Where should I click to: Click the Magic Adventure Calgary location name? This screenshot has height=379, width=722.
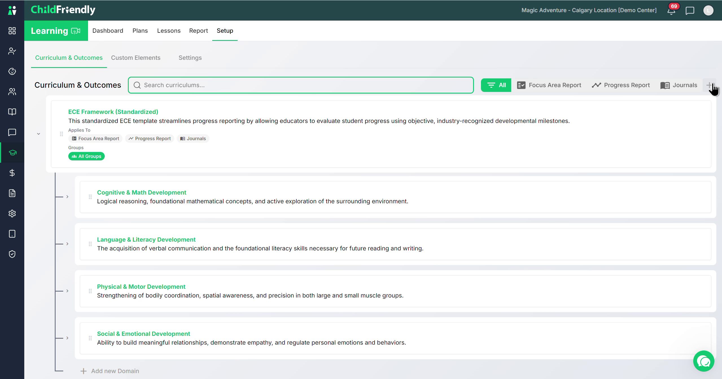(x=589, y=10)
